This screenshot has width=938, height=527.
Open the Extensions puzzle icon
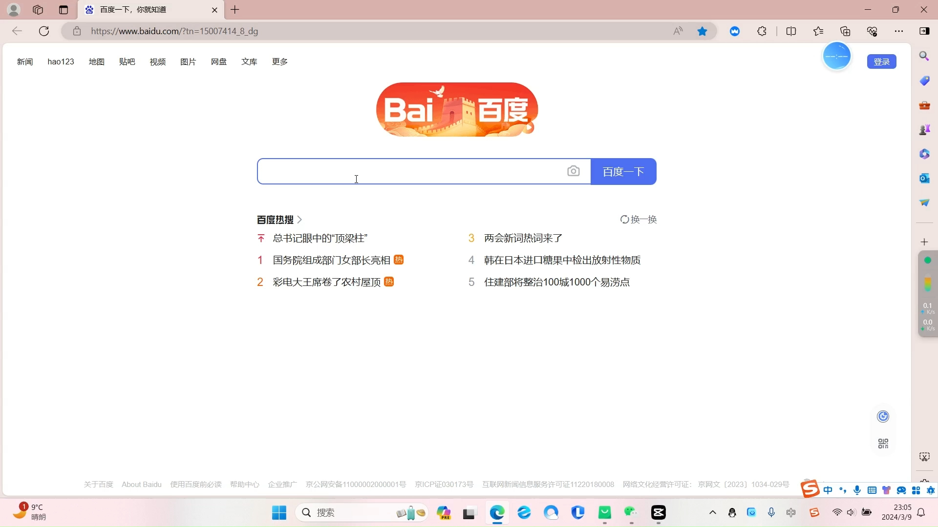click(762, 31)
